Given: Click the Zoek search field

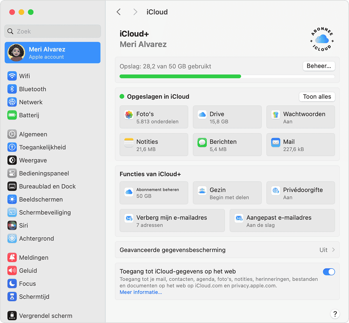Looking at the screenshot, I should coord(53,31).
